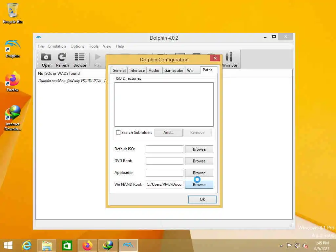Open Firefox from the taskbar
This screenshot has height=252, width=336.
(x=87, y=245)
